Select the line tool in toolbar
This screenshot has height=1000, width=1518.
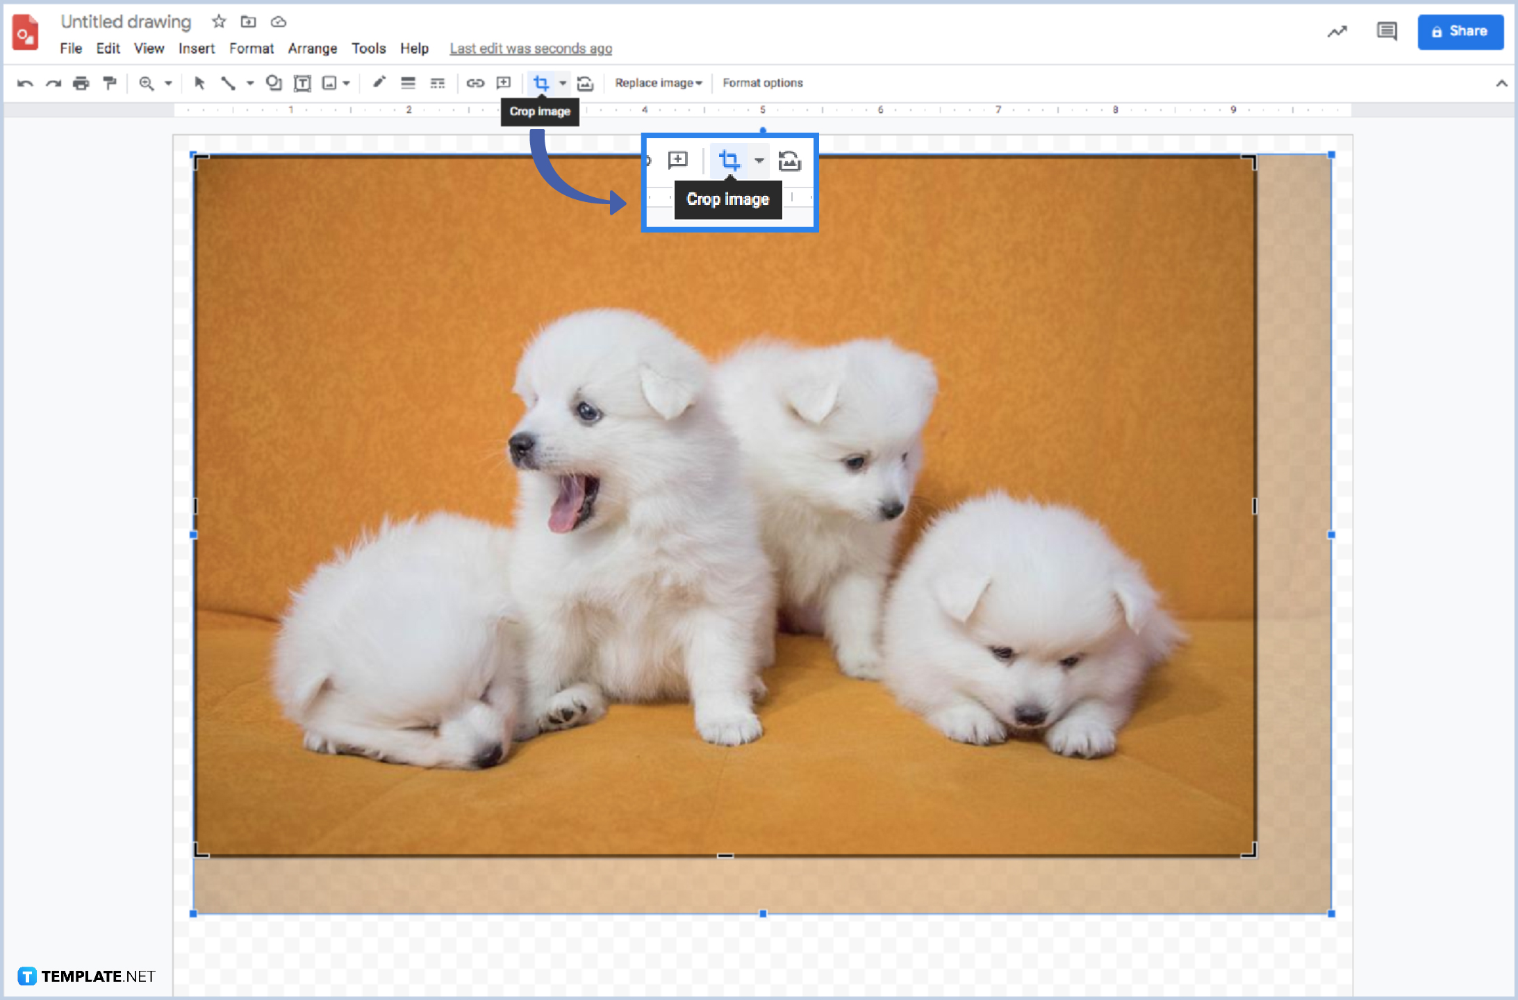(228, 83)
